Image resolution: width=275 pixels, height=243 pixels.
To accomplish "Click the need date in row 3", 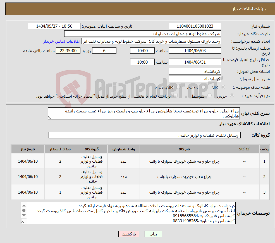I will pos(28,193).
